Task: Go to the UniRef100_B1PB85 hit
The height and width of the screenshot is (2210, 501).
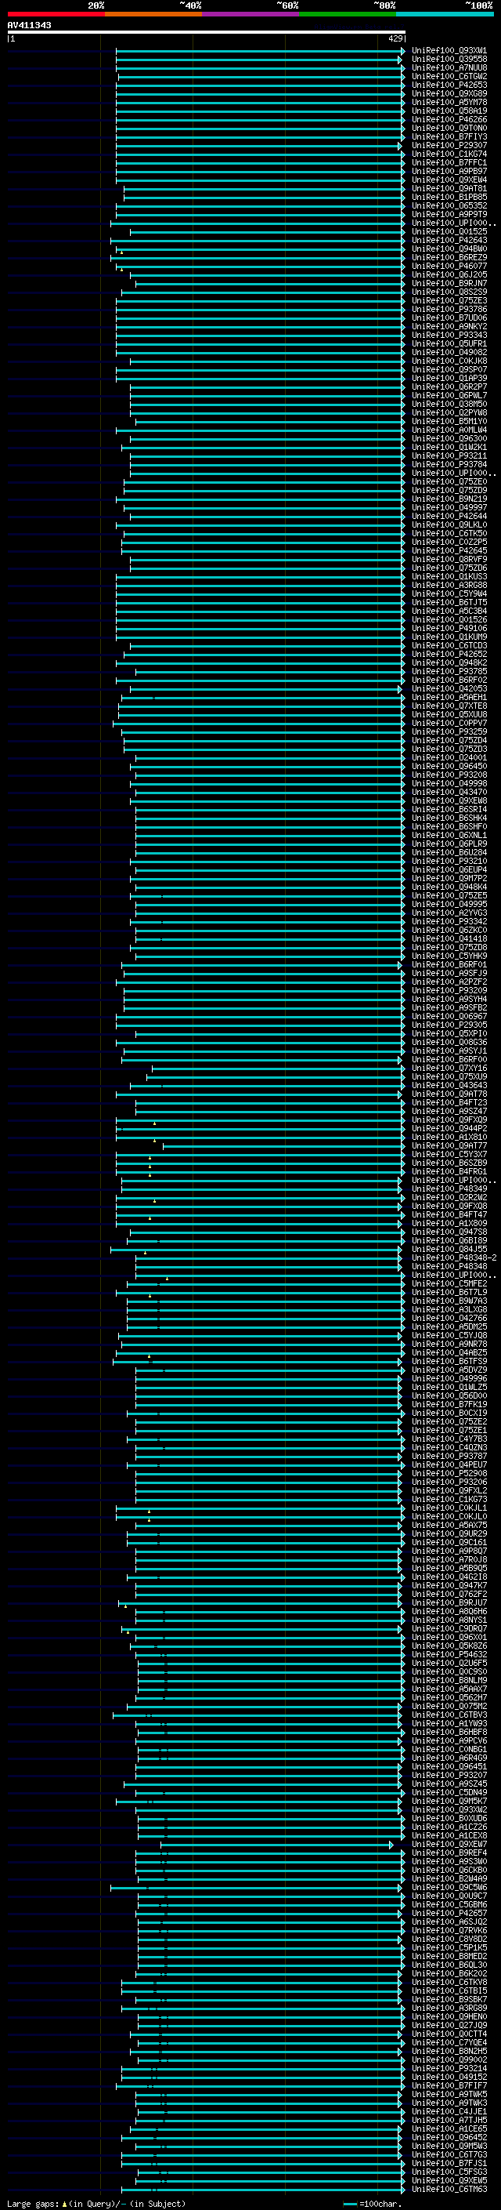Action: [449, 198]
